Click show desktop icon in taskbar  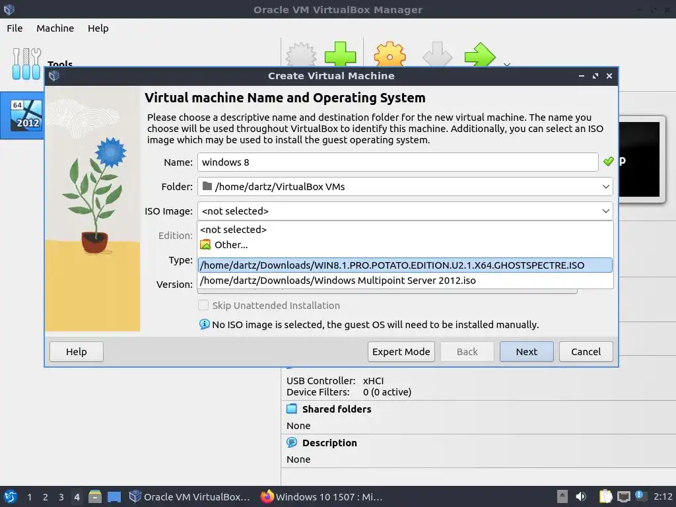click(x=114, y=497)
